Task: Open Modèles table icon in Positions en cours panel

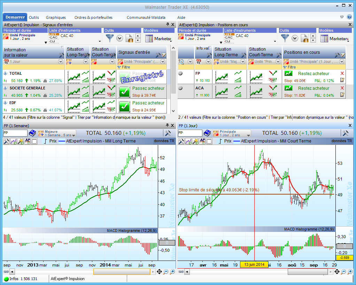Action: tap(324, 38)
